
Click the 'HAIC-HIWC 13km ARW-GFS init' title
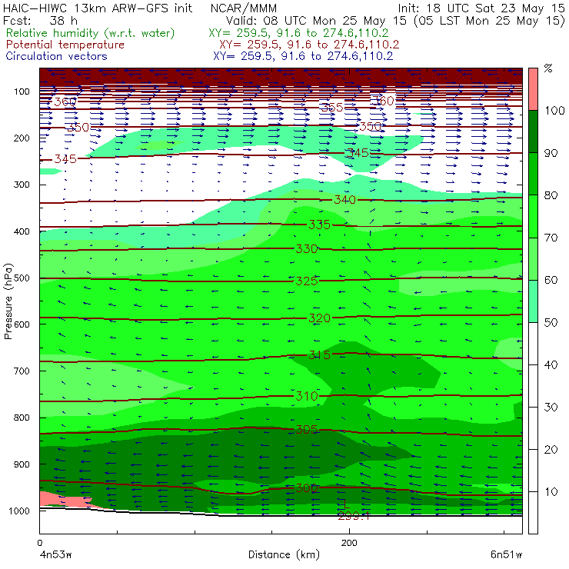[98, 8]
